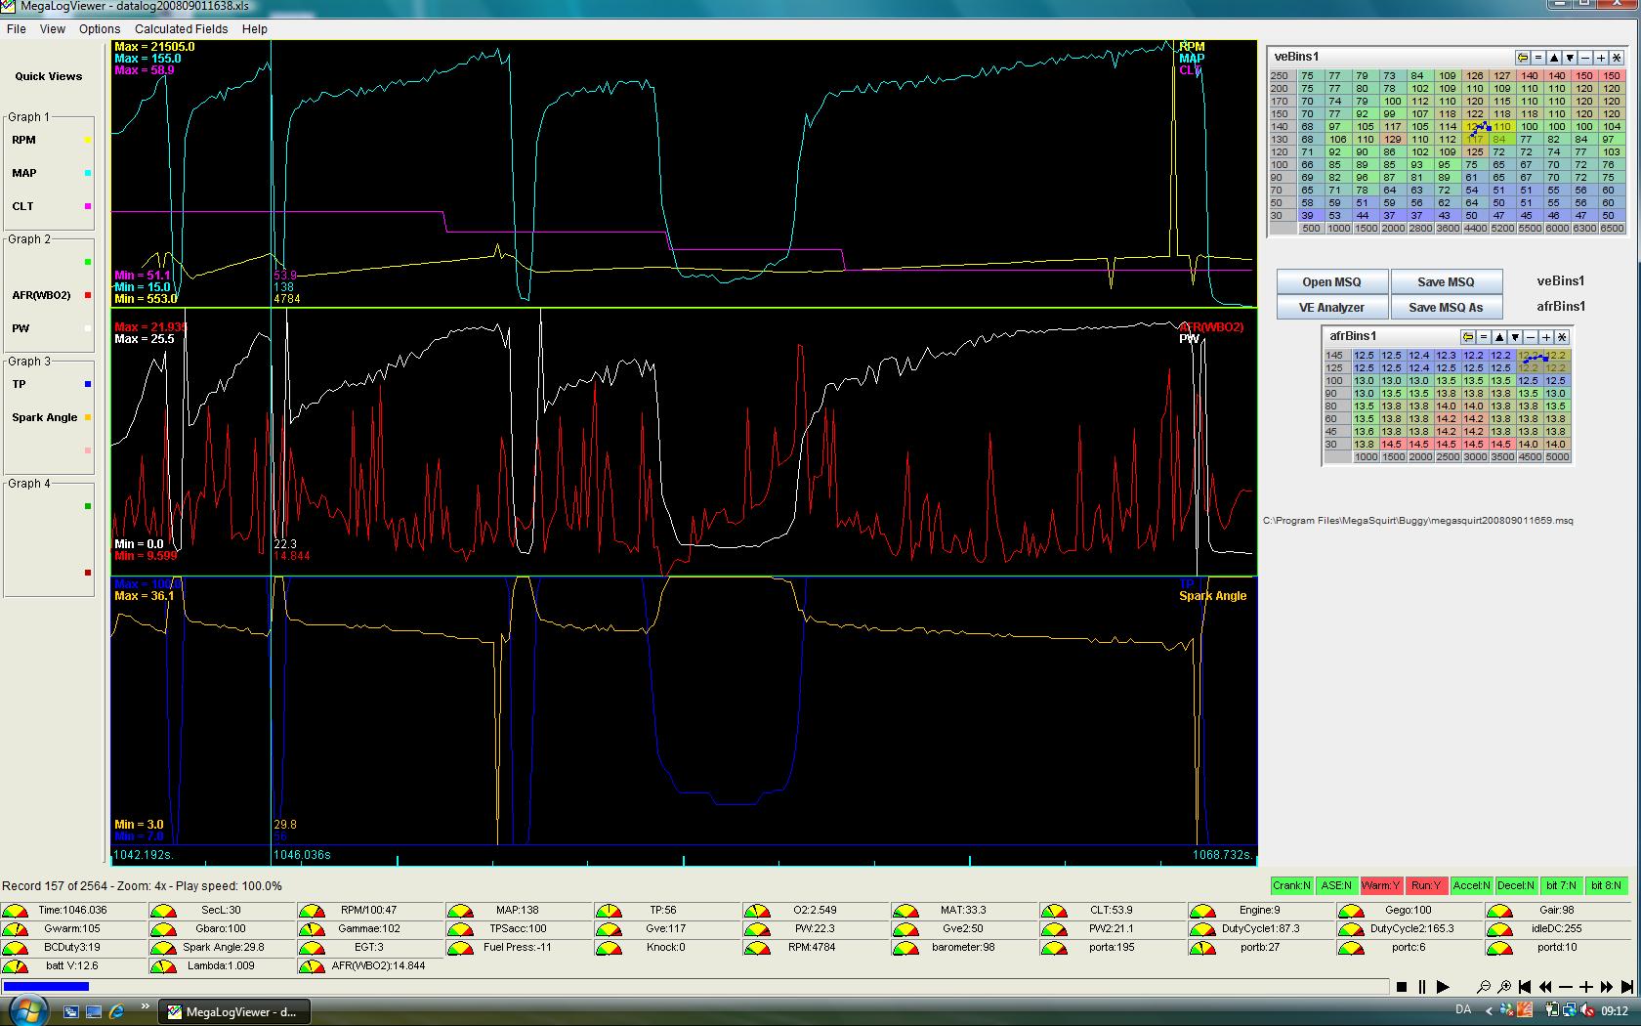Open the File menu
The height and width of the screenshot is (1026, 1641).
pos(17,28)
